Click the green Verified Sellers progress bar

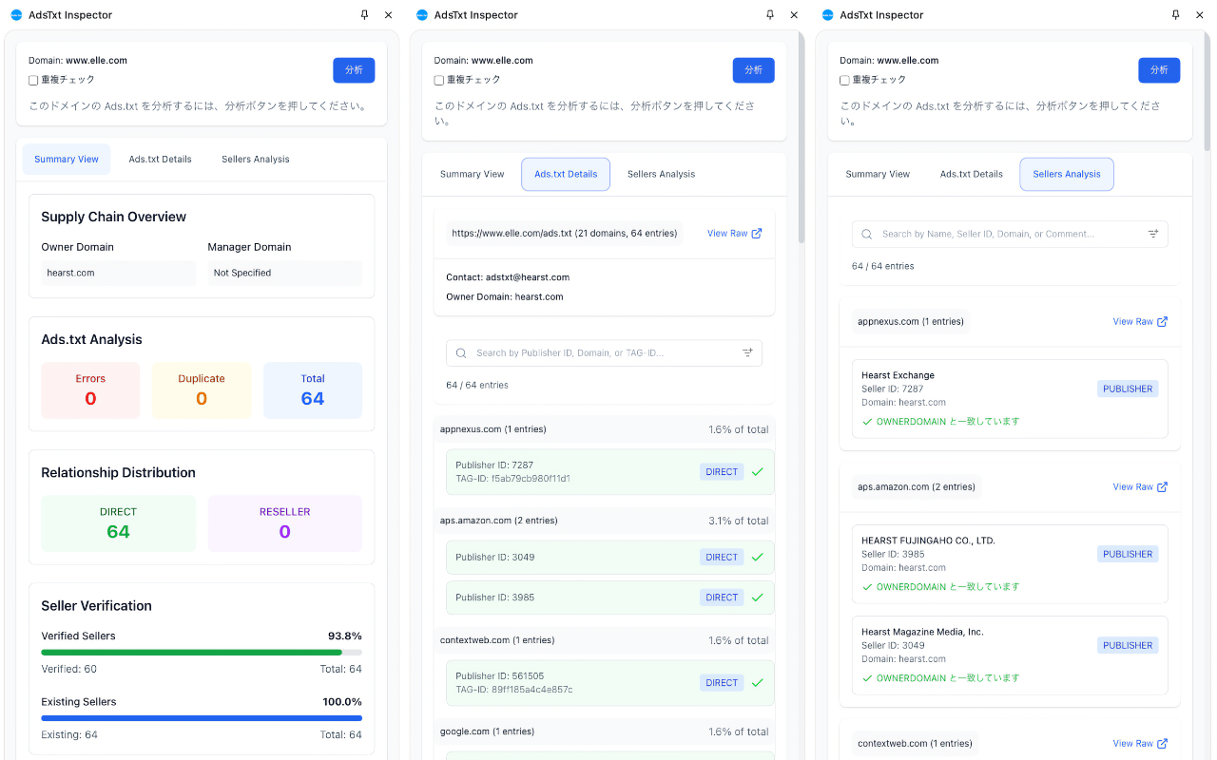(191, 653)
